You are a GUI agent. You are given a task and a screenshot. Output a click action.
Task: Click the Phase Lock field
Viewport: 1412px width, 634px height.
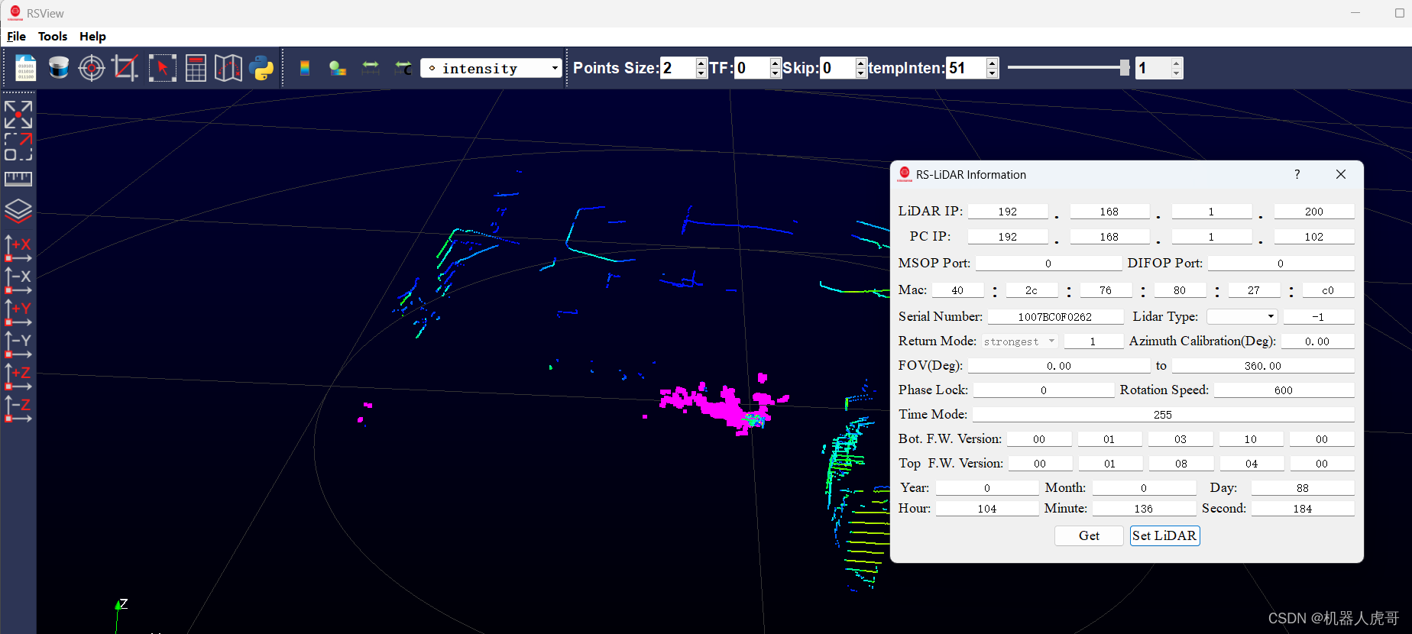pos(1044,390)
